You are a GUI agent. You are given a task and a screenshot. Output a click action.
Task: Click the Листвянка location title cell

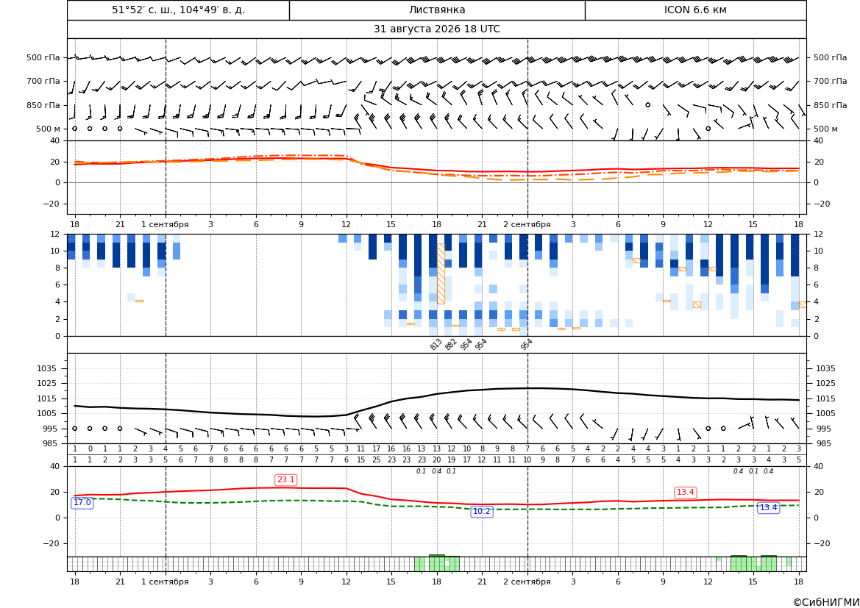pos(437,10)
